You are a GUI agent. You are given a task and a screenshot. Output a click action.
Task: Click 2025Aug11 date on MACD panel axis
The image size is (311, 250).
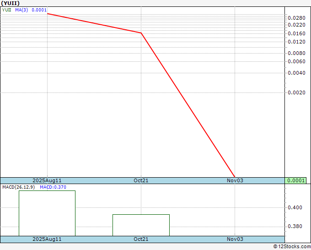47,239
